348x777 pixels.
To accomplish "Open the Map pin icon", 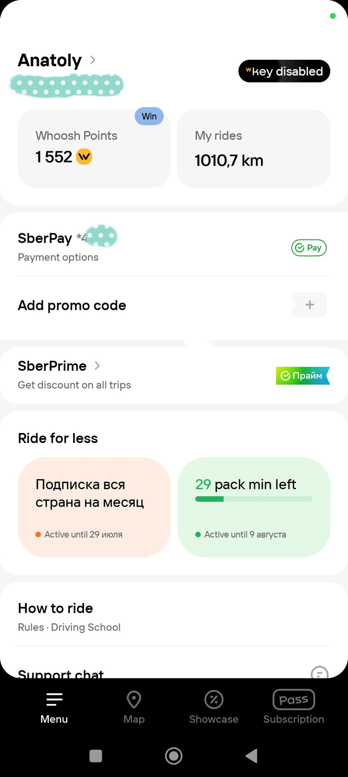I will pos(134,700).
